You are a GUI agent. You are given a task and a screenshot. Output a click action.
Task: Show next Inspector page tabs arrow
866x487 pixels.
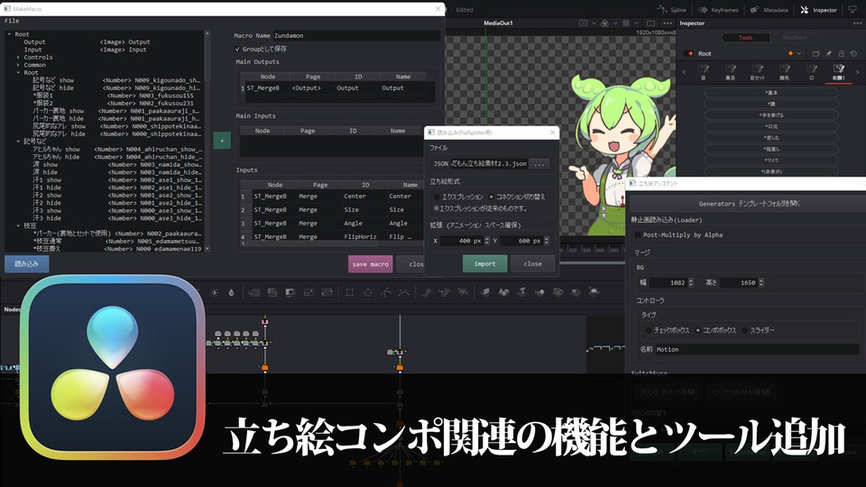tap(857, 72)
